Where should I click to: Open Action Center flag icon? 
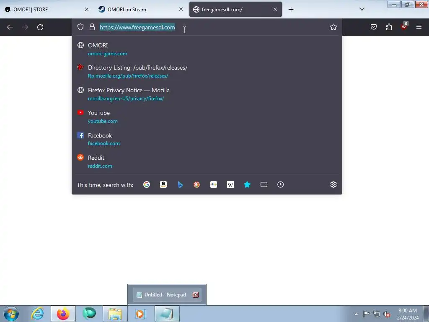(366, 314)
